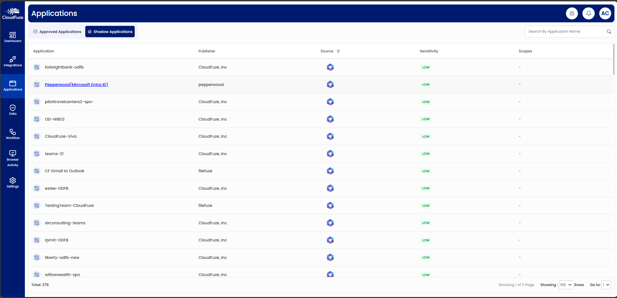Click the AC profile avatar

(606, 13)
